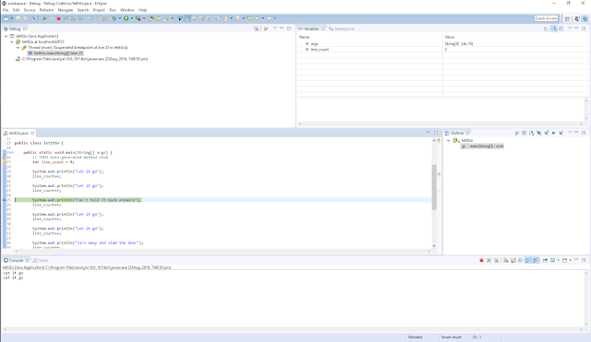Open the Debug view menu dropdown
Viewport: 591px width, 342px height.
pos(275,29)
